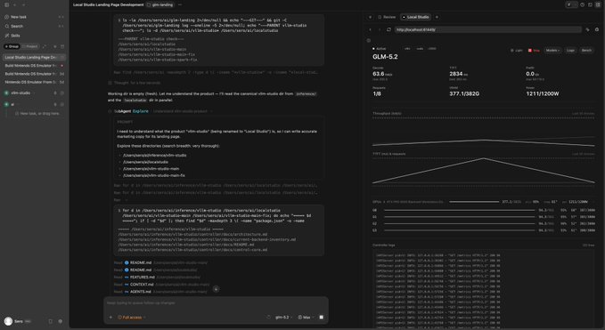Open settings gear in sidebar footer

coord(61,321)
